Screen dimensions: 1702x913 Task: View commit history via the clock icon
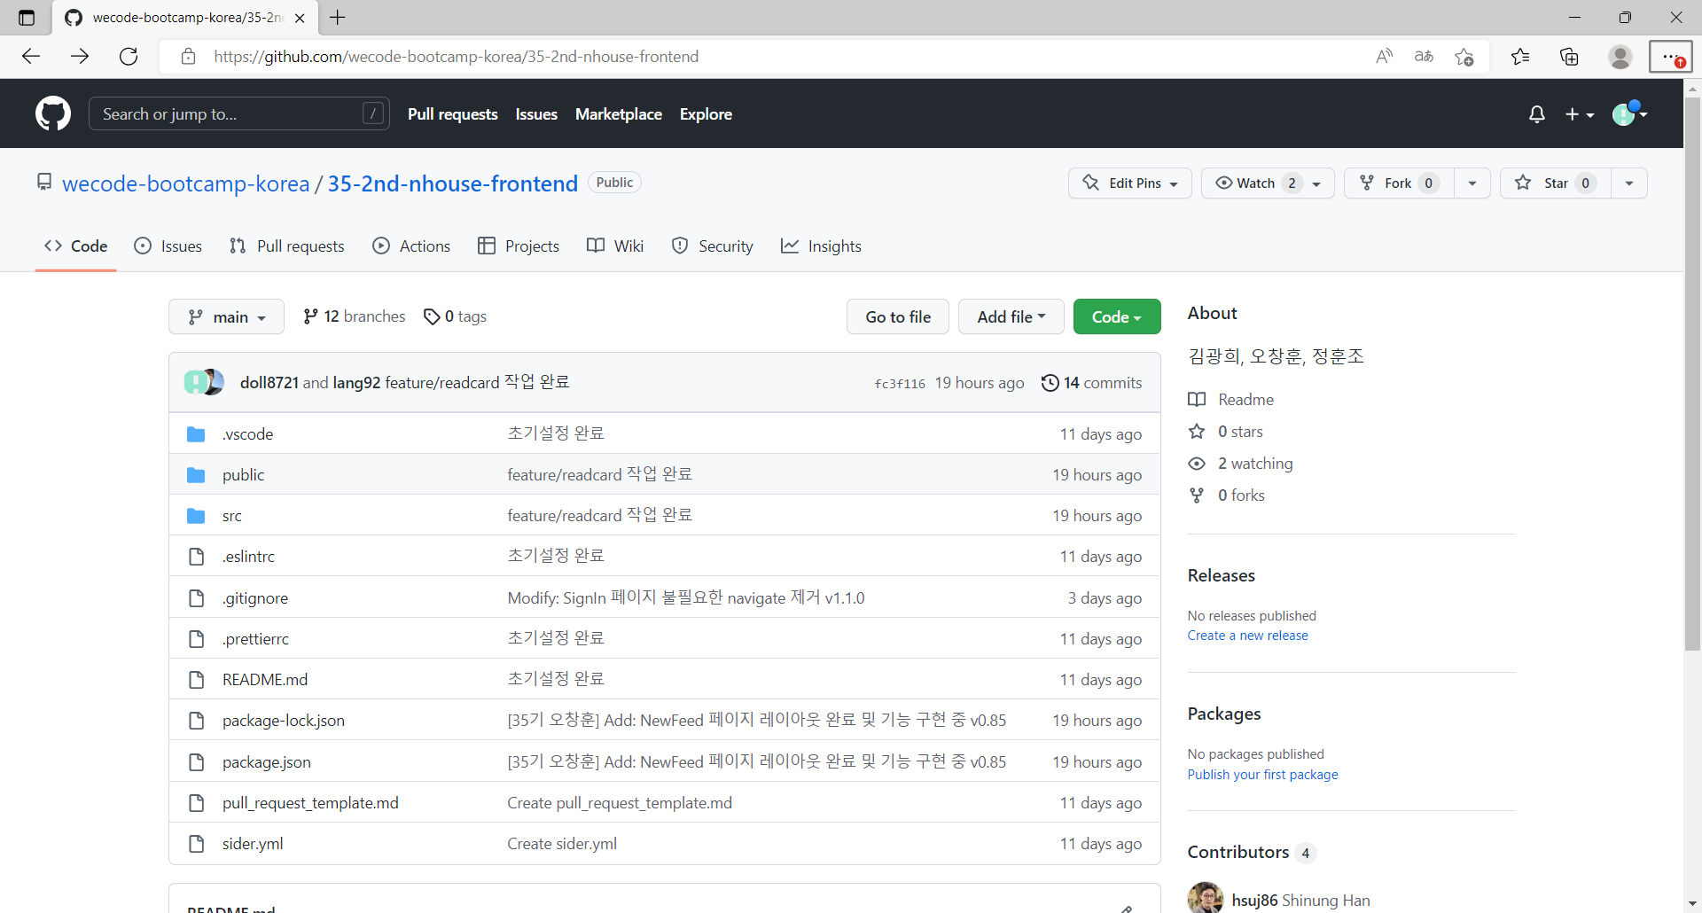pos(1051,382)
